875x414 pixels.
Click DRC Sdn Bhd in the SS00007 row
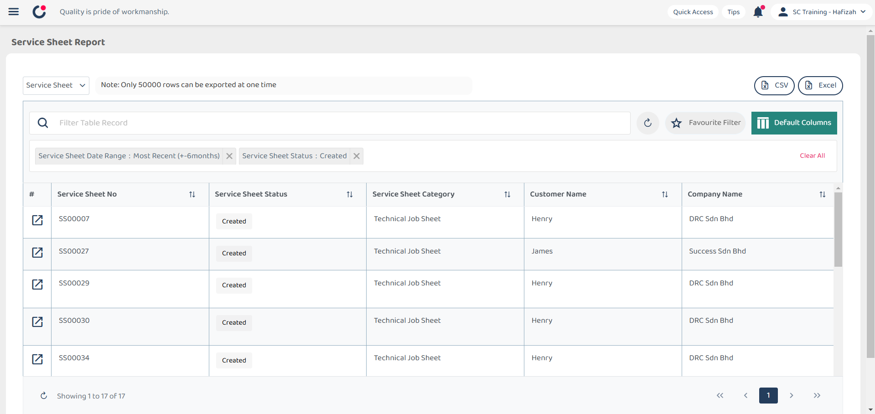point(711,219)
